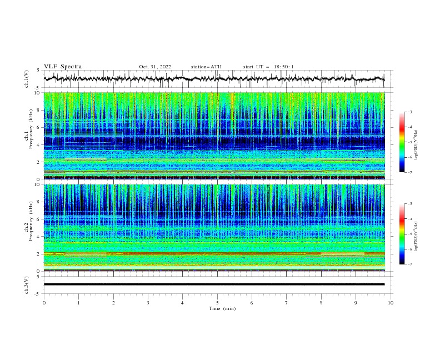The height and width of the screenshot is (340, 440).
Task: Click the ch.2 spectrogram color scale bar
Action: (x=402, y=234)
